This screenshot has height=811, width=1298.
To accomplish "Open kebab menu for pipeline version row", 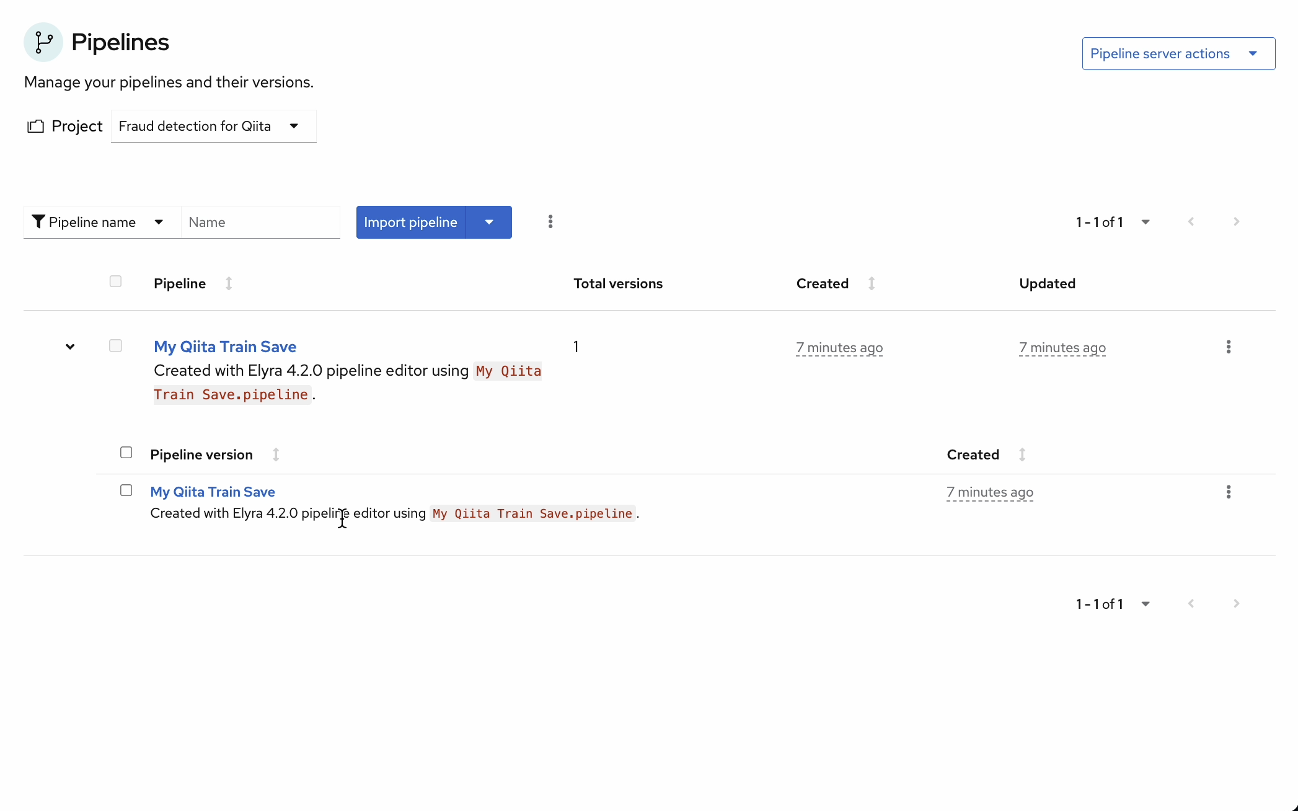I will click(x=1228, y=492).
